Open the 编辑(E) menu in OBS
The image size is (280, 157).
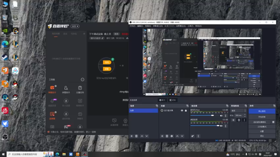(140, 26)
